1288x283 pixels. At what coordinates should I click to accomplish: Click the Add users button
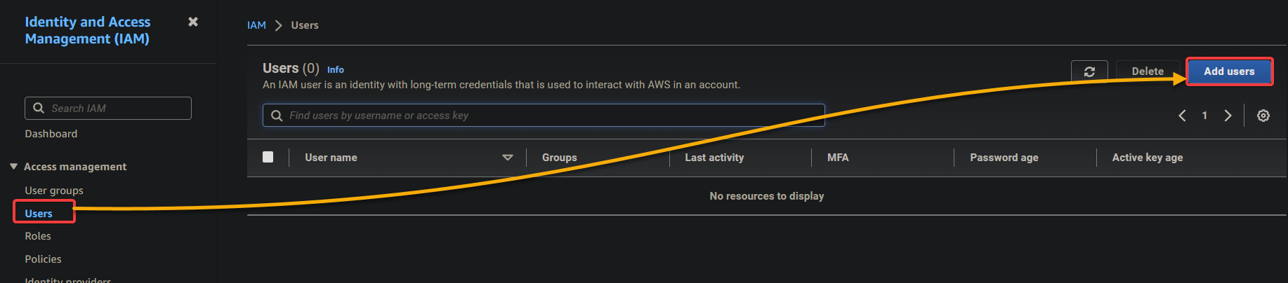coord(1229,71)
